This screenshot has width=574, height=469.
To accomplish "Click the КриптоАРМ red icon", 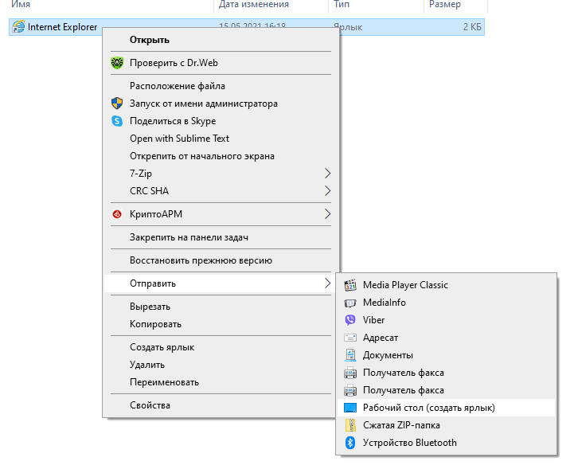I will click(x=117, y=214).
